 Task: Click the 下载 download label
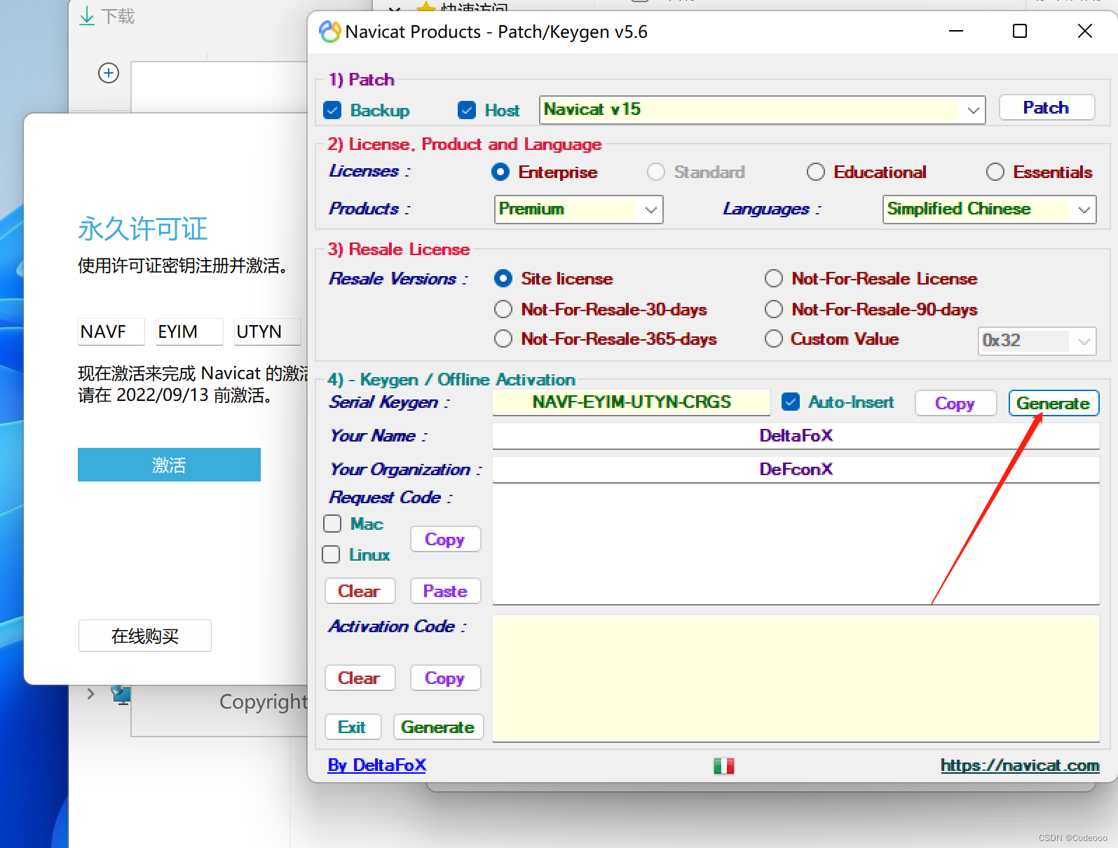click(x=118, y=16)
